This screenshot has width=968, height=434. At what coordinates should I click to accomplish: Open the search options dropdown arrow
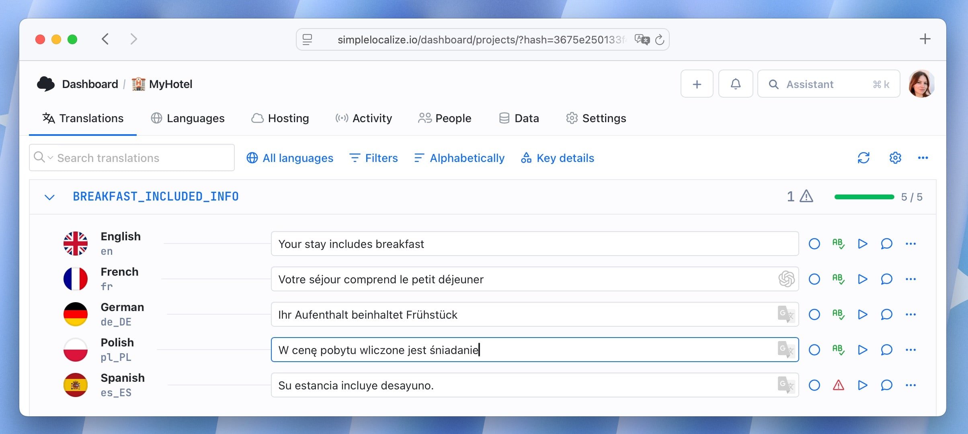click(50, 158)
